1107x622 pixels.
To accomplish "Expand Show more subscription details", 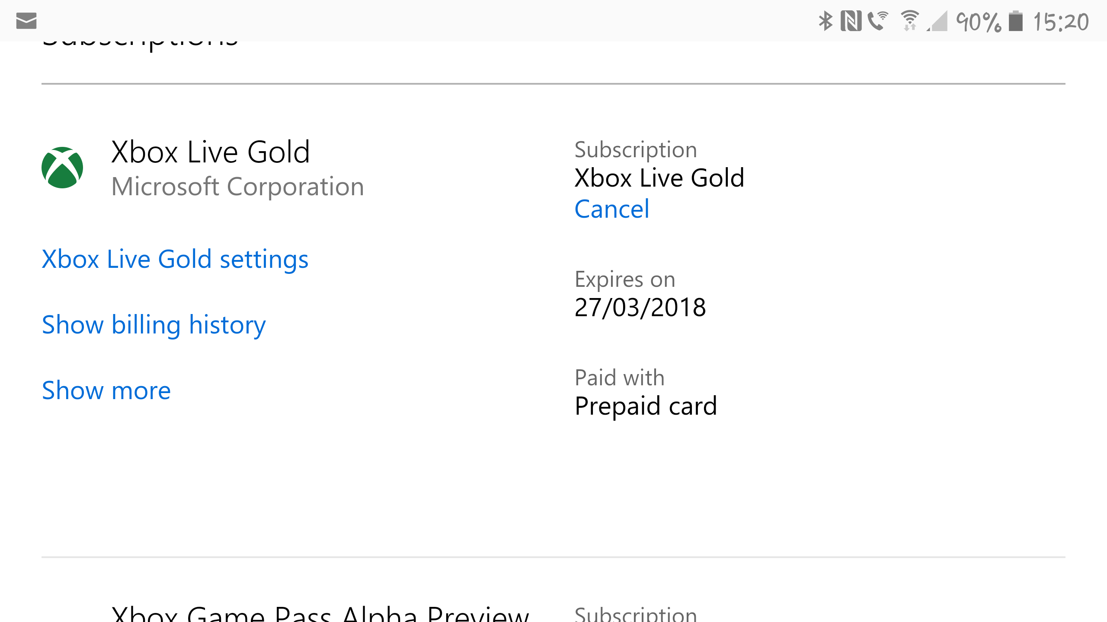I will tap(106, 390).
